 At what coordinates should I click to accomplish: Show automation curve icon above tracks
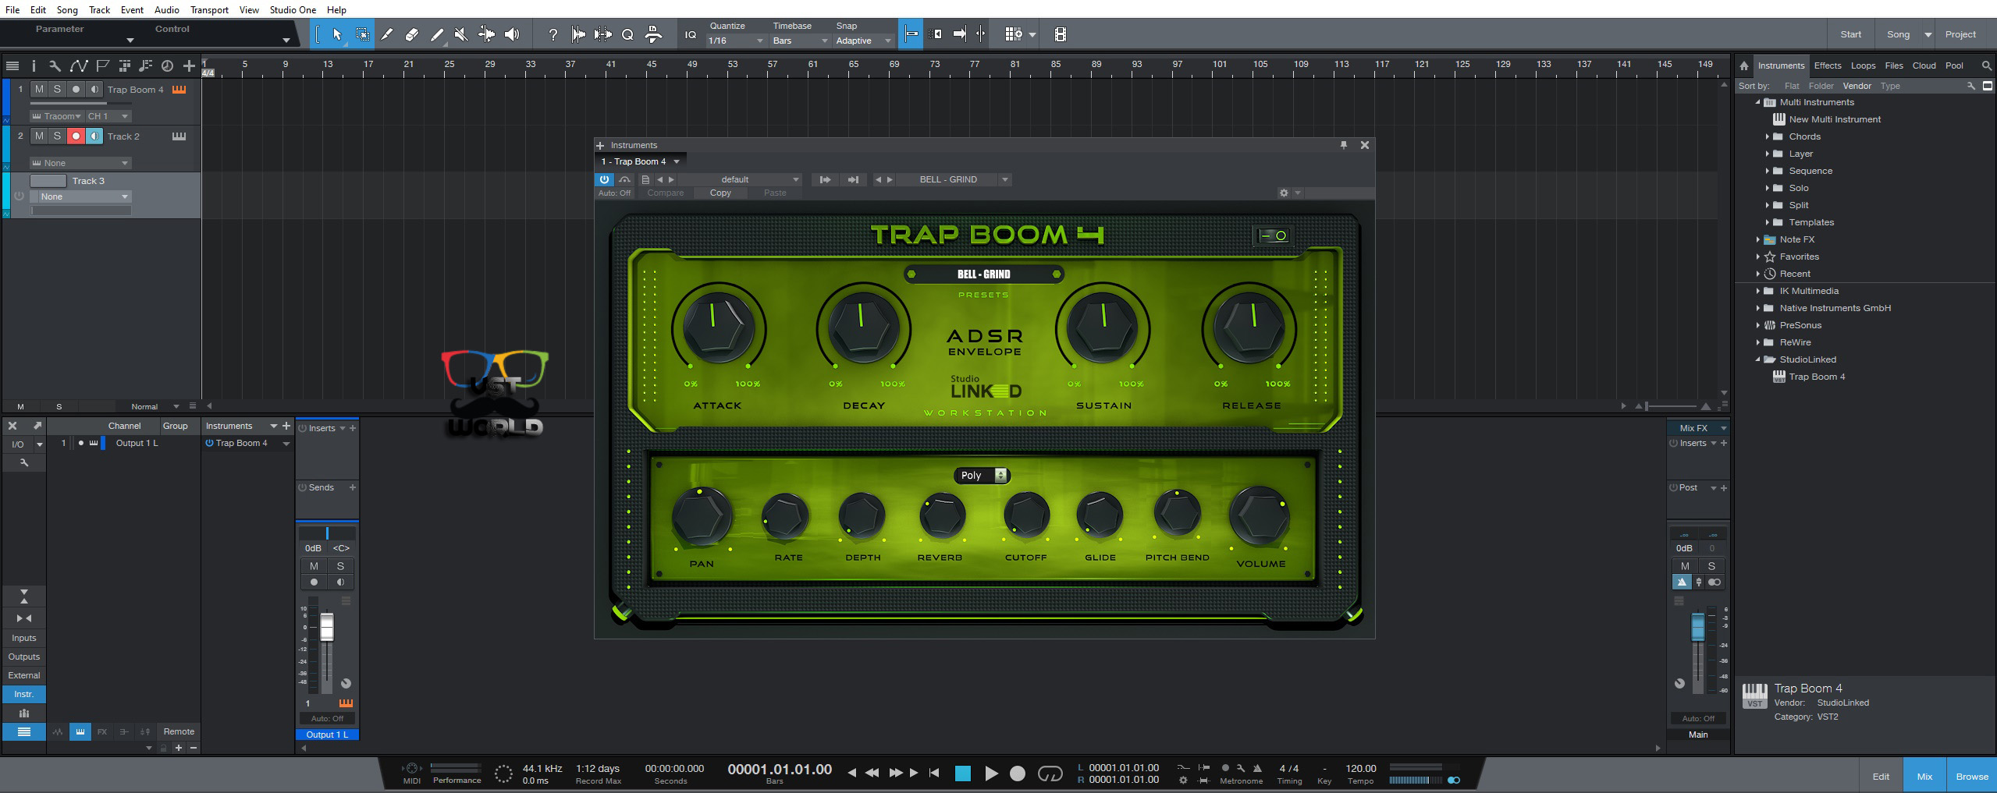click(78, 66)
